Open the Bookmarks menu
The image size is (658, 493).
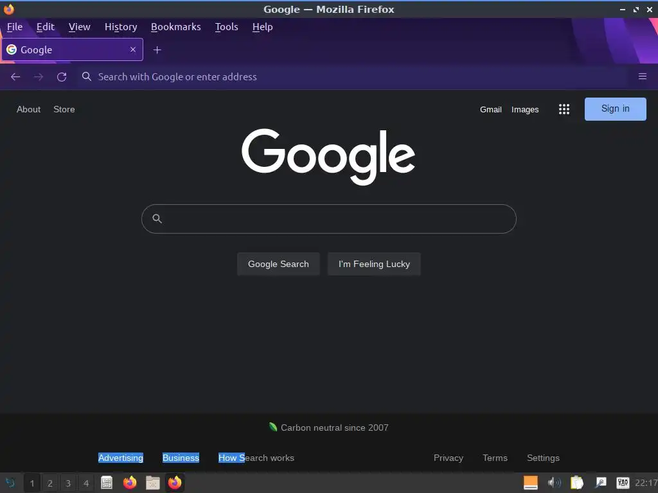(x=176, y=27)
